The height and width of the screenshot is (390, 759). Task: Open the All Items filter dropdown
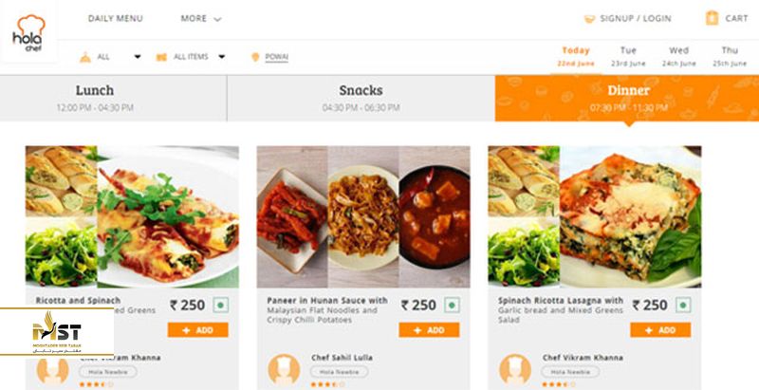(221, 57)
